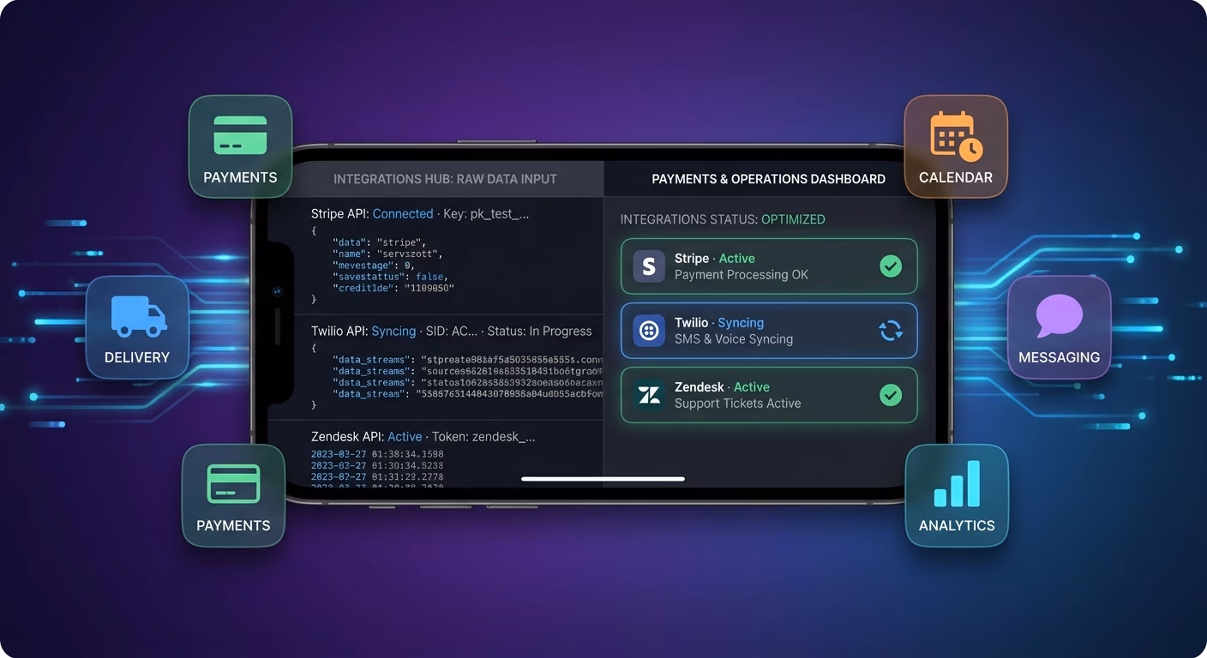
Task: Click the 'Key: pk_test_...' text
Action: tap(486, 214)
